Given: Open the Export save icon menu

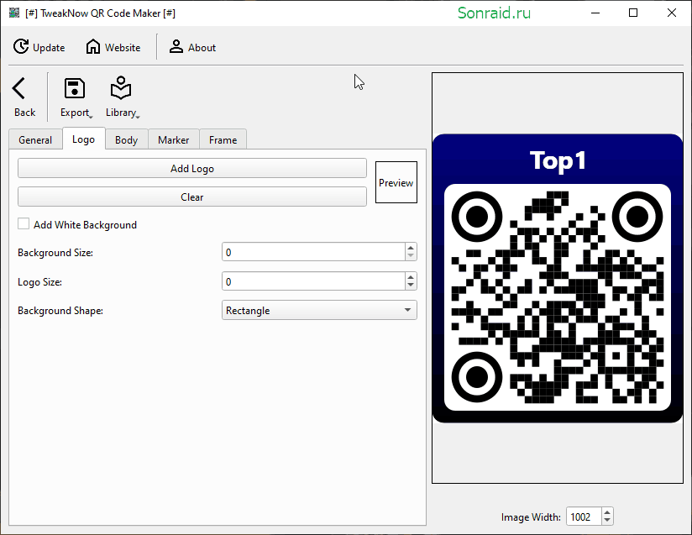Looking at the screenshot, I should click(75, 88).
